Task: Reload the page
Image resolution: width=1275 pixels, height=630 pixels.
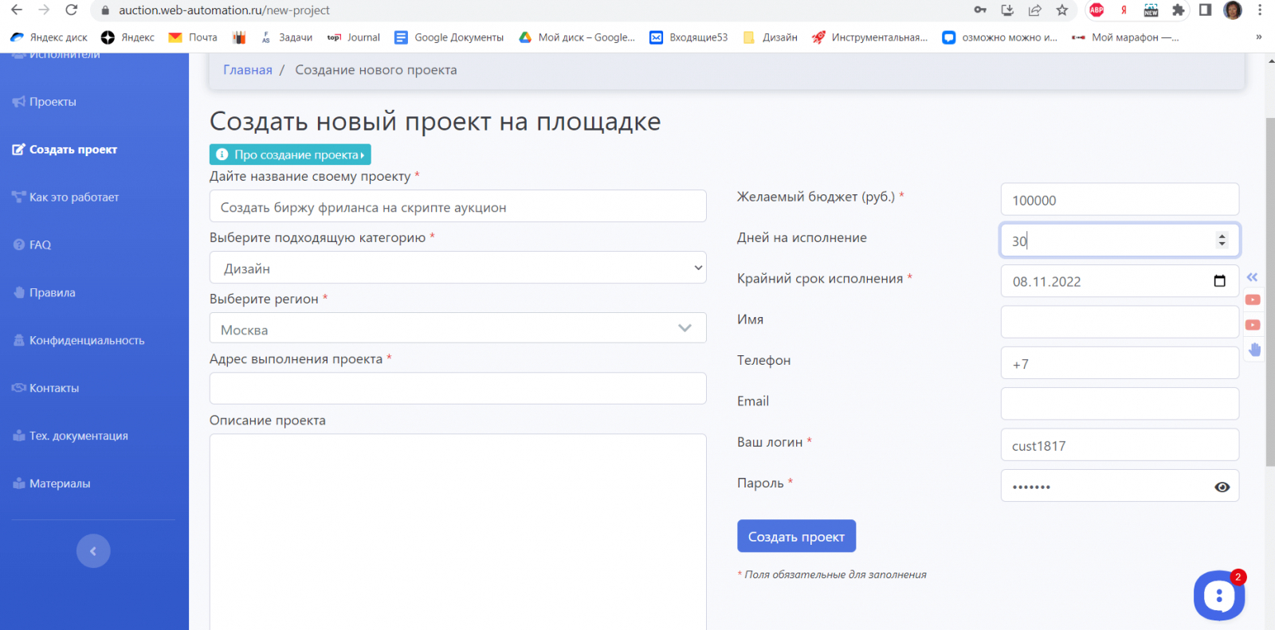Action: [71, 10]
